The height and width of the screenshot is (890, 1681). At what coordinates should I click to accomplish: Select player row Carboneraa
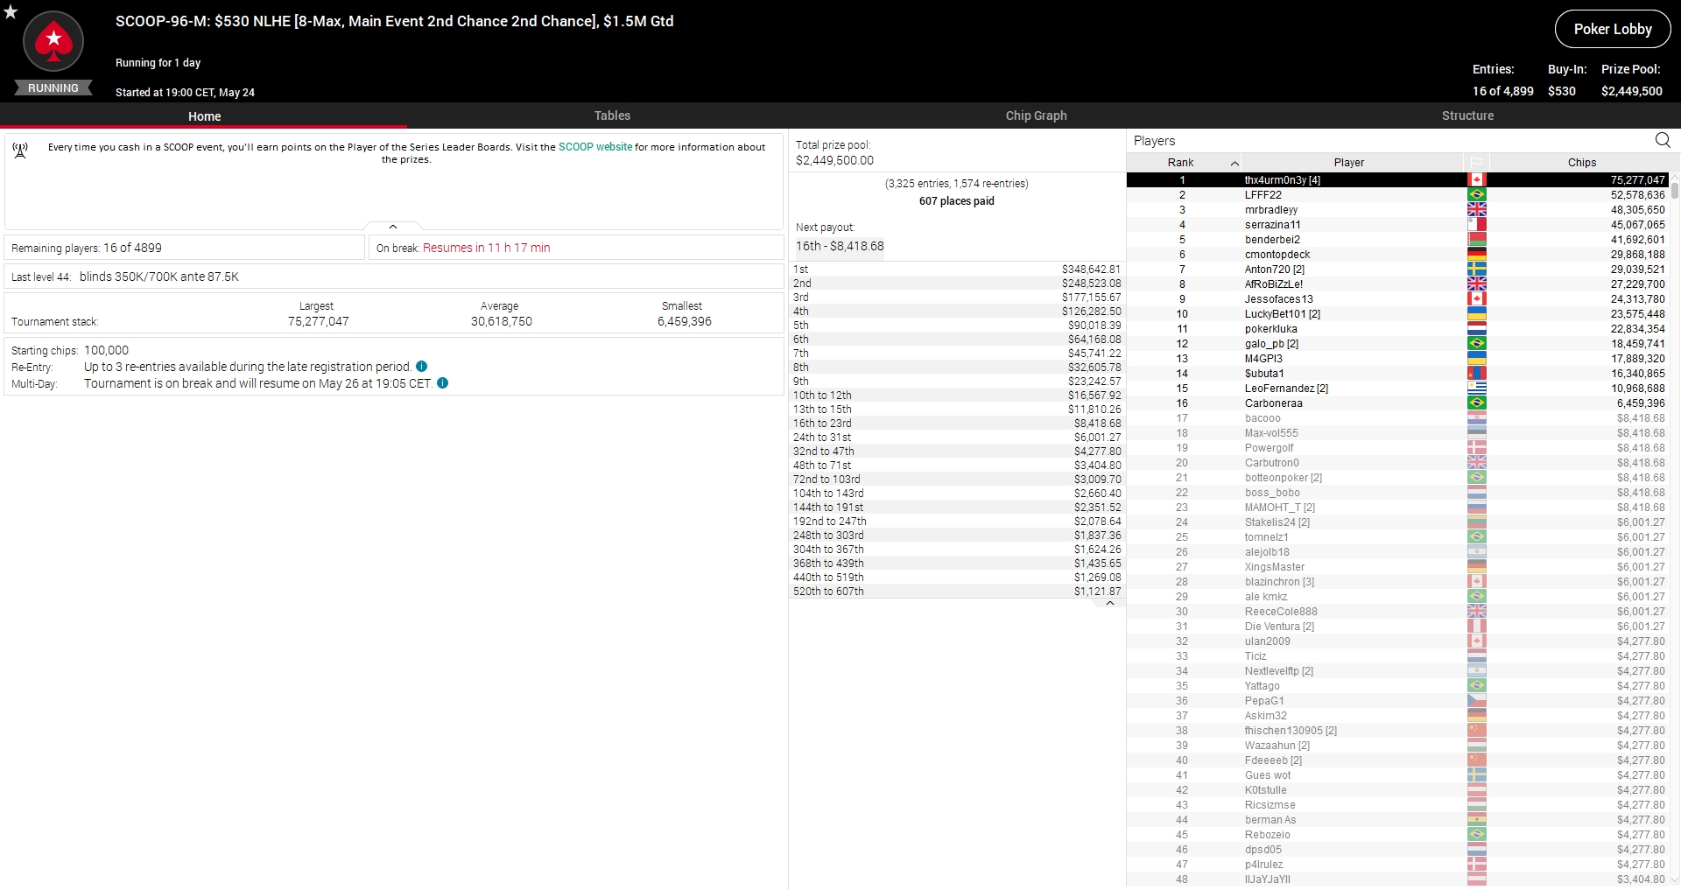pos(1397,403)
